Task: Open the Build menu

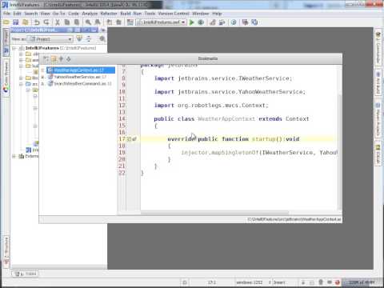Action: [126, 14]
